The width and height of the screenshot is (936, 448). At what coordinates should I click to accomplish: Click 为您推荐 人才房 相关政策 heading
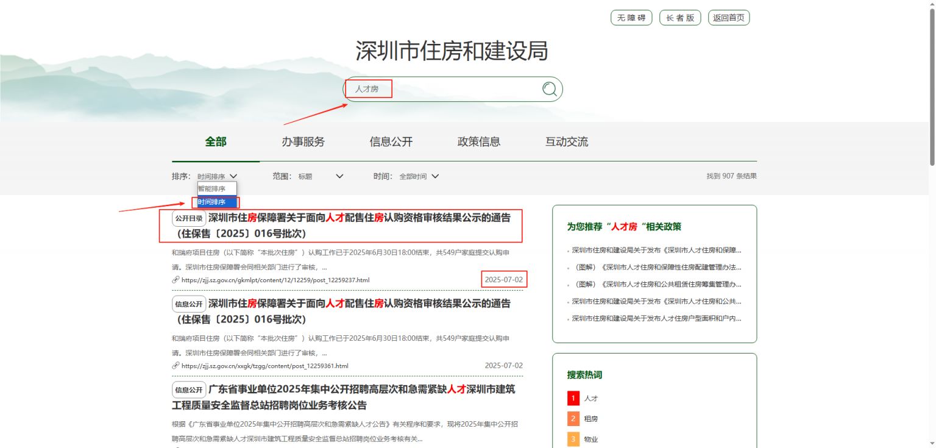(624, 227)
